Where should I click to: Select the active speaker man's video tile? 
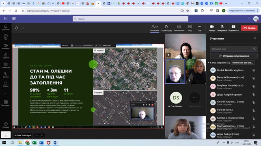click(175, 72)
